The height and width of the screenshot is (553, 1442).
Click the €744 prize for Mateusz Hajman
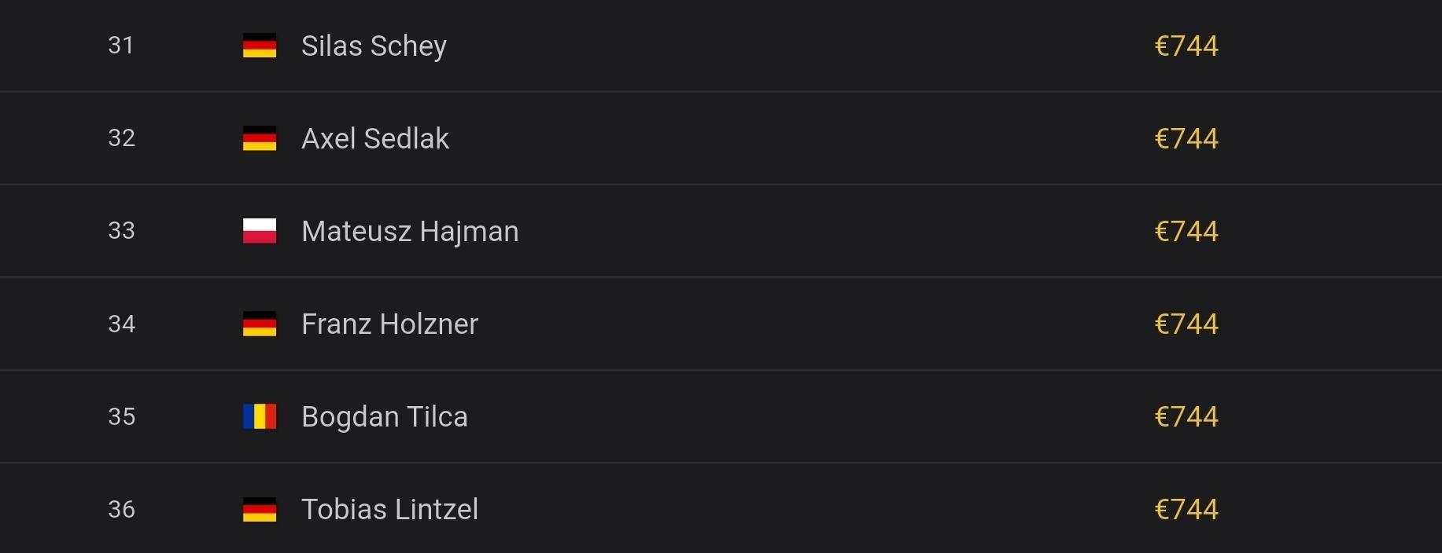click(1186, 231)
